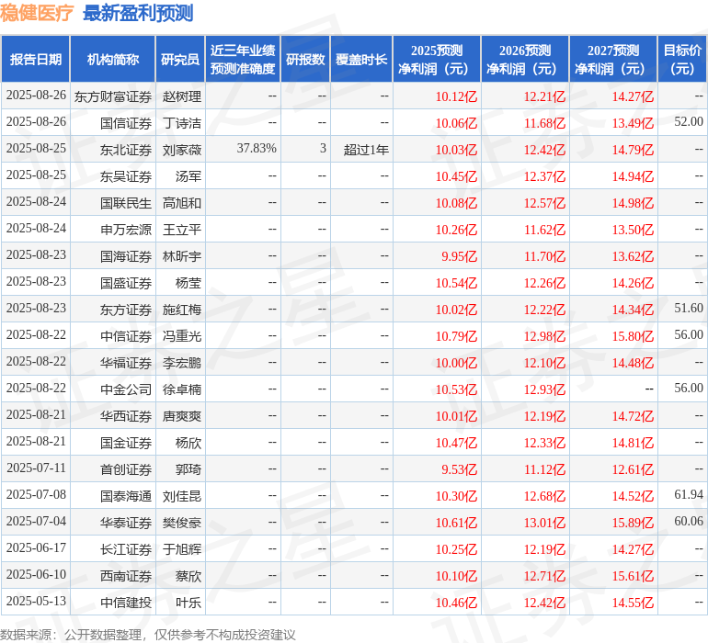Click the 2025预测净利润 column header
The image size is (708, 643).
[437, 60]
